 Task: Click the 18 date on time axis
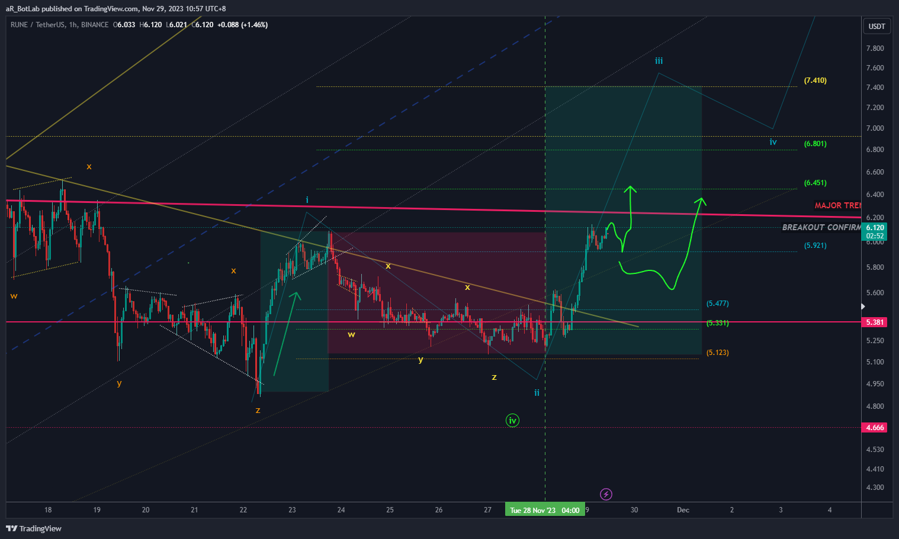coord(48,510)
